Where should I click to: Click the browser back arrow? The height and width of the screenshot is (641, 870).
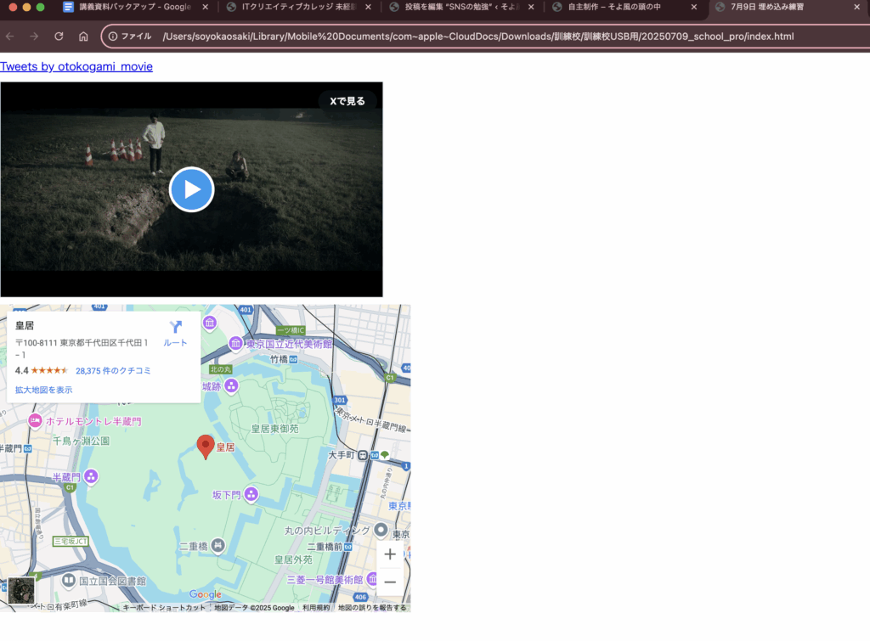pos(10,37)
